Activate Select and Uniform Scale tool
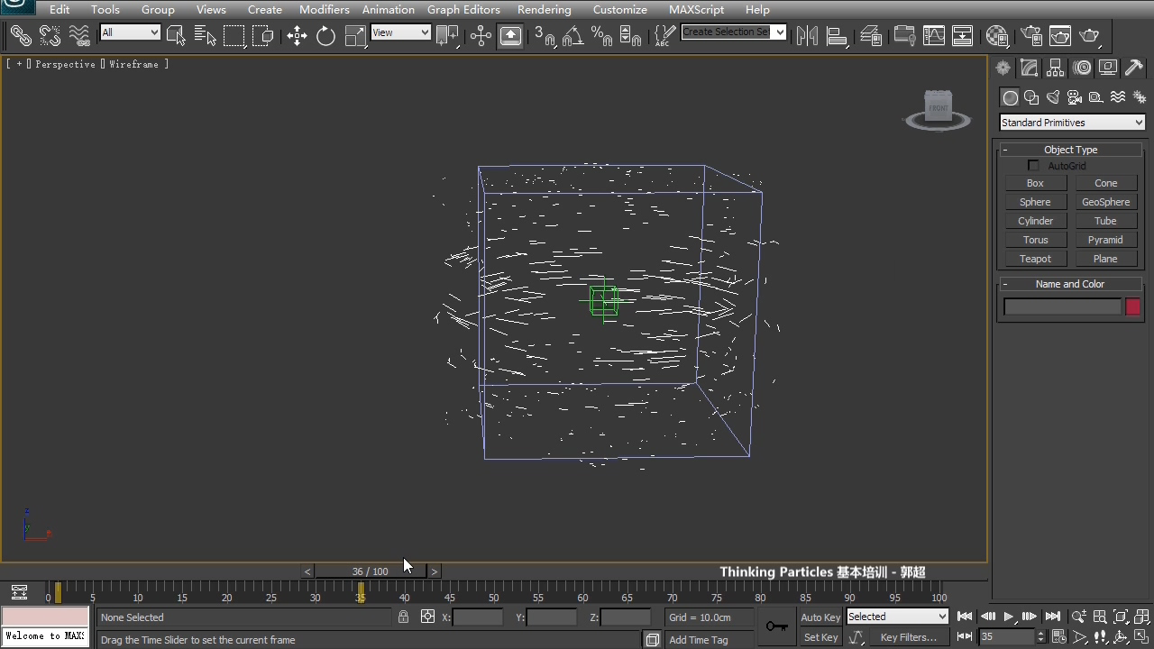Screen dimensions: 1154x649 tap(355, 35)
